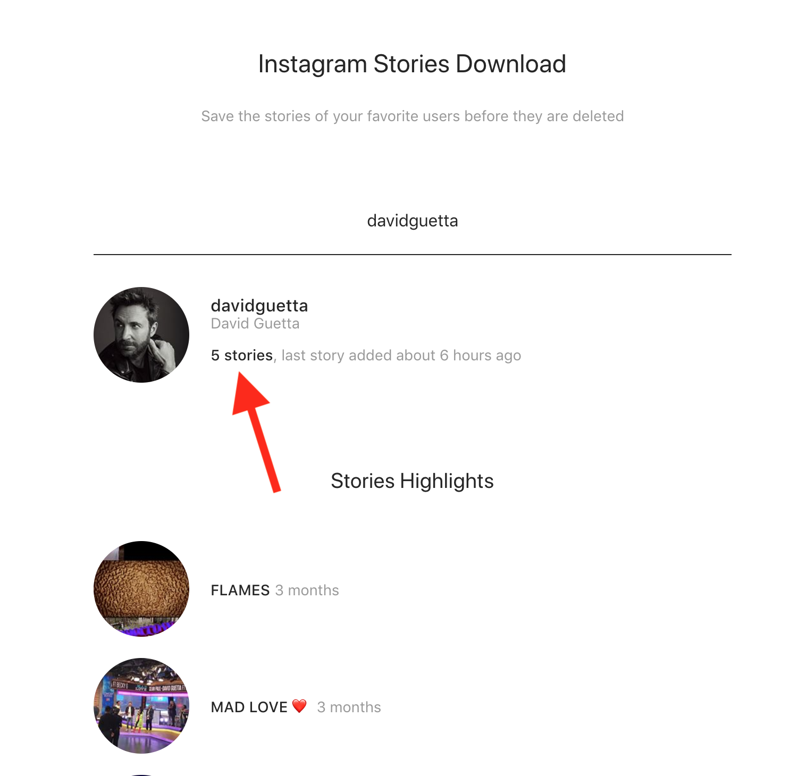Open David Guetta's round profile picture
806x776 pixels.
(141, 335)
